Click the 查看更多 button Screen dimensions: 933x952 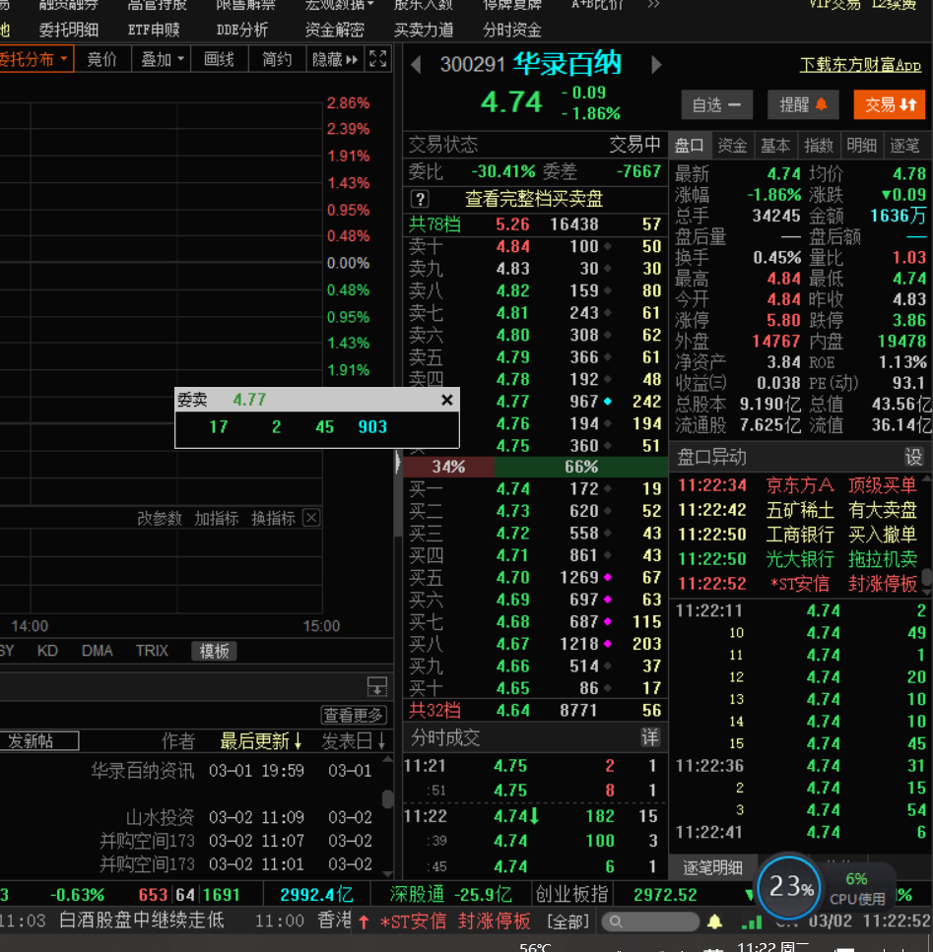pos(353,715)
